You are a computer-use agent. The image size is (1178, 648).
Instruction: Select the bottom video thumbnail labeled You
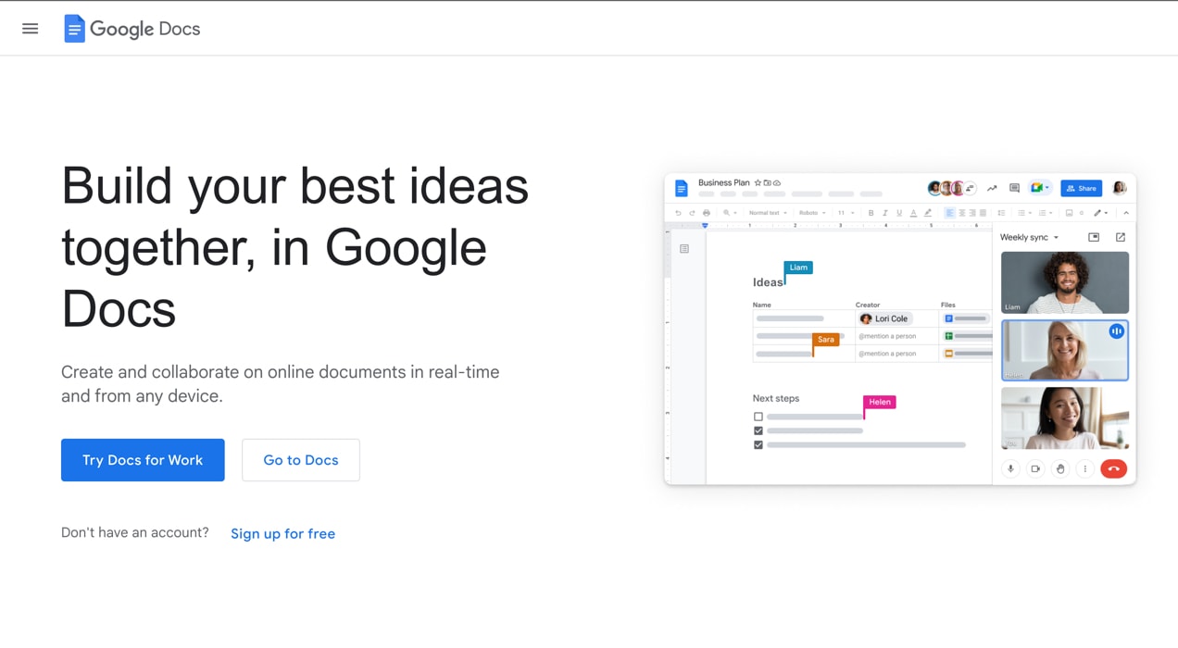coord(1065,418)
